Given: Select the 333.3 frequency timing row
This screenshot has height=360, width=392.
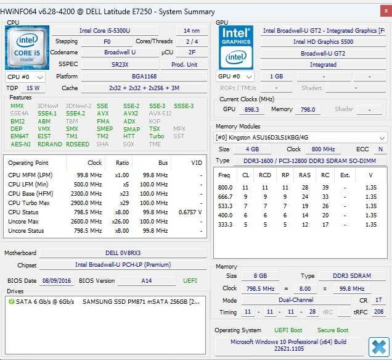Looking at the screenshot, I should (300, 225).
